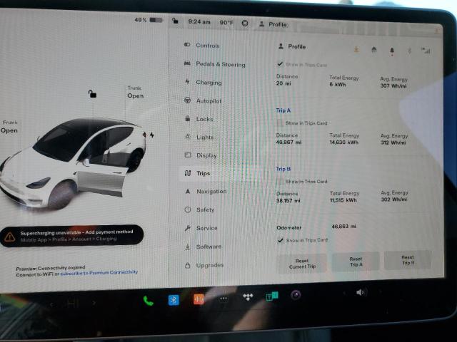Open the Phone app in dock
This screenshot has height=342, width=457.
coord(148,301)
